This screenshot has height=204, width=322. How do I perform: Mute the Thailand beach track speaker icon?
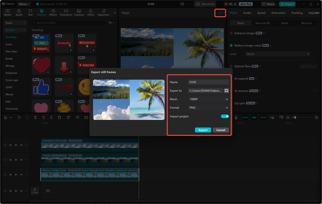(21, 175)
